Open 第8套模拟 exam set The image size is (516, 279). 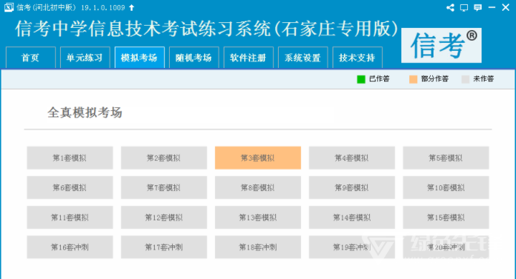tap(258, 187)
